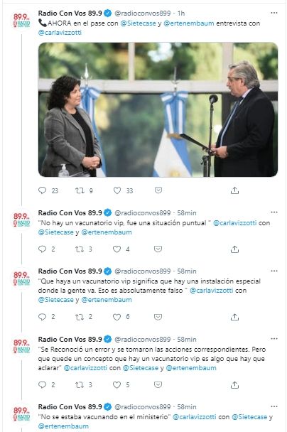Open @carlavizzotti mention in first tweet
This screenshot has width=287, height=432.
tap(60, 33)
